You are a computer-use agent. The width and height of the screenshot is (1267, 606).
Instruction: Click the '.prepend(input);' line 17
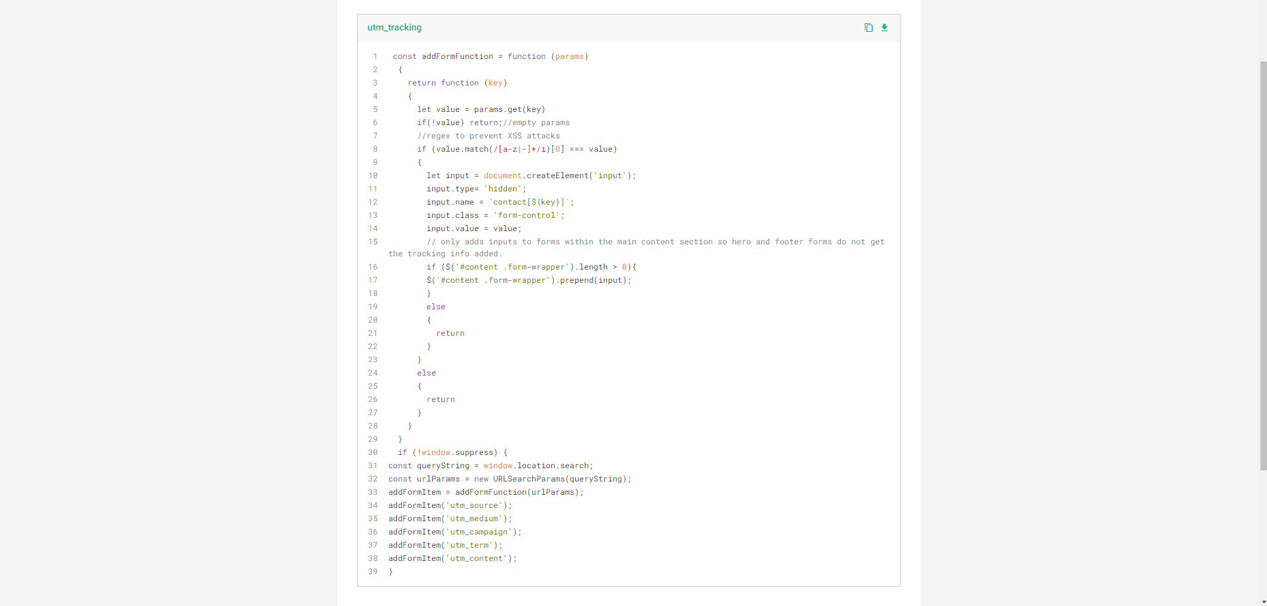coord(529,280)
